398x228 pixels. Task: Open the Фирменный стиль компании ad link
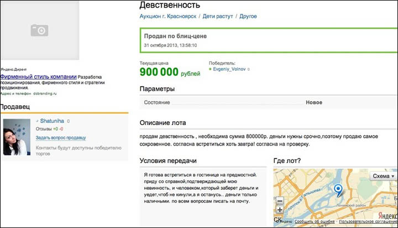point(38,76)
